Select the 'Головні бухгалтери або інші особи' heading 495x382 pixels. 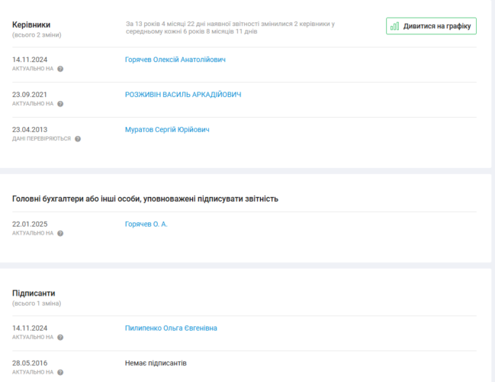pyautogui.click(x=145, y=199)
